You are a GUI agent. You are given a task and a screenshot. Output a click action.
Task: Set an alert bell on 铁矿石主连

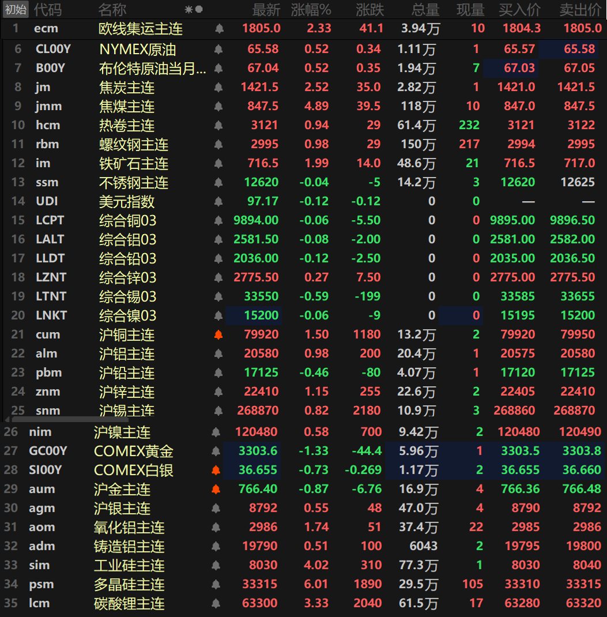point(218,163)
